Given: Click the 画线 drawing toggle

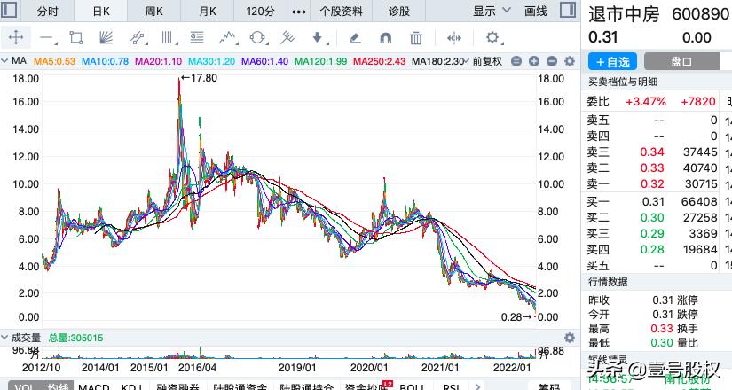Looking at the screenshot, I should pos(535,11).
